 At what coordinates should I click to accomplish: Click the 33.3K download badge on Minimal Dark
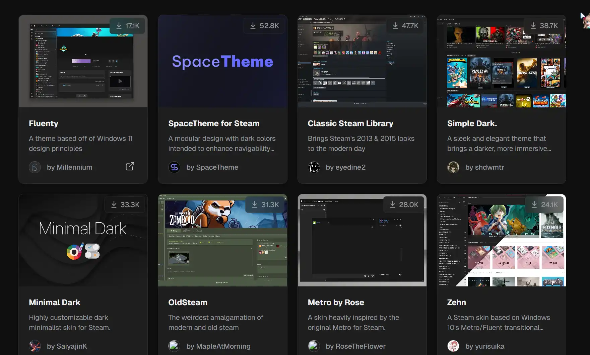click(125, 205)
